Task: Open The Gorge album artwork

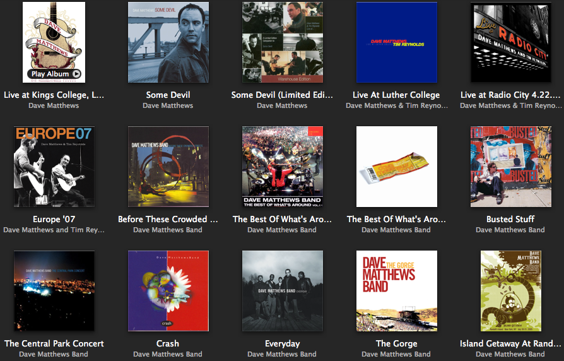Action: pyautogui.click(x=397, y=291)
